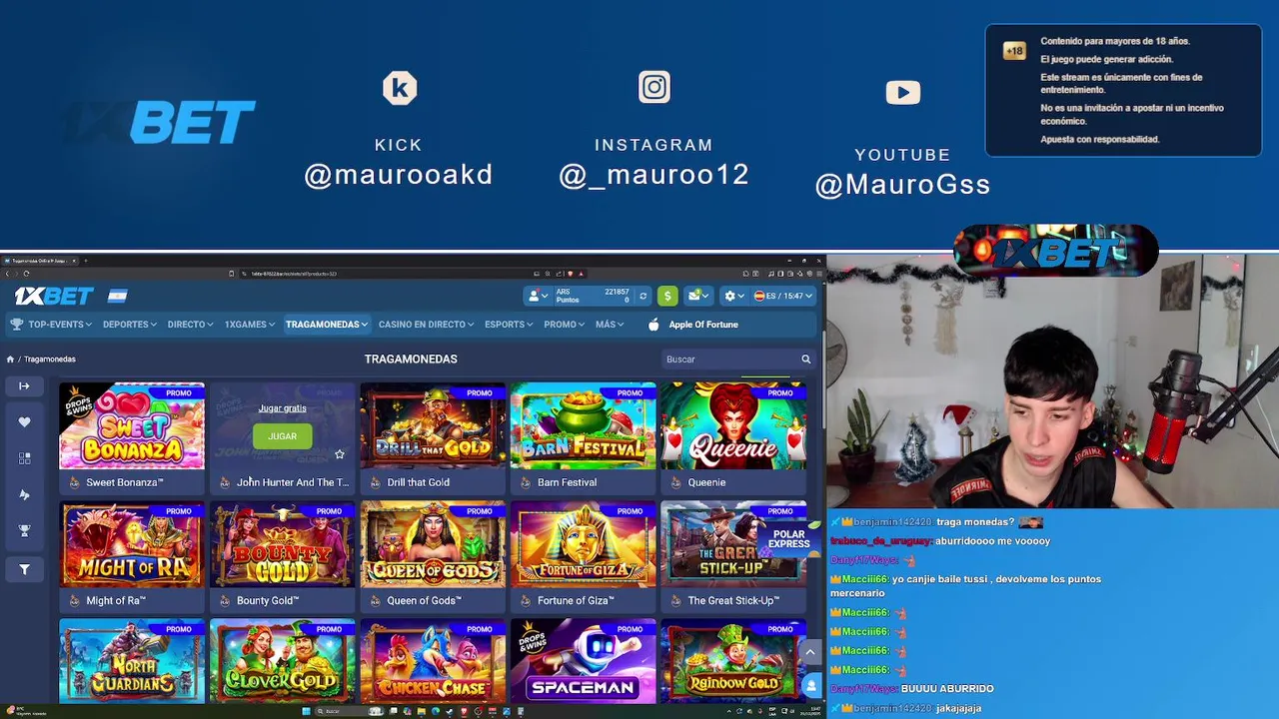Image resolution: width=1279 pixels, height=719 pixels.
Task: Click Jugar gratis on John Hunter card
Action: coord(282,408)
